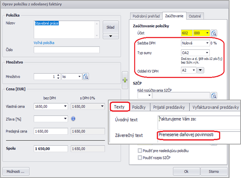Toggle Použiť rozpis SZČP checkbox
241x178 pixels.
click(140, 158)
